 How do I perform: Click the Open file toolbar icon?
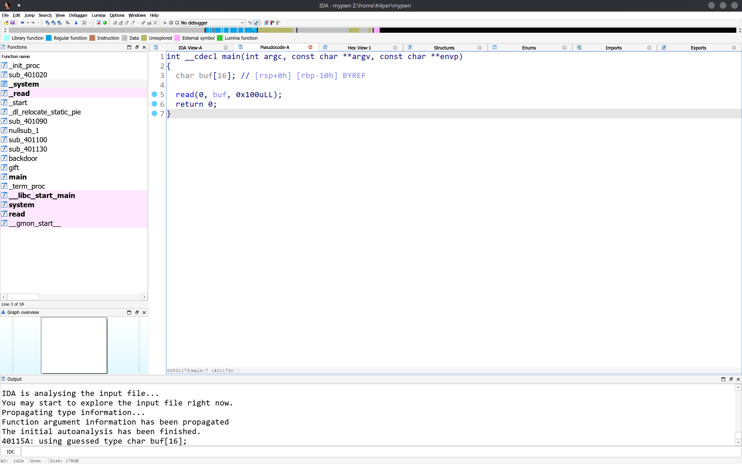[6, 23]
